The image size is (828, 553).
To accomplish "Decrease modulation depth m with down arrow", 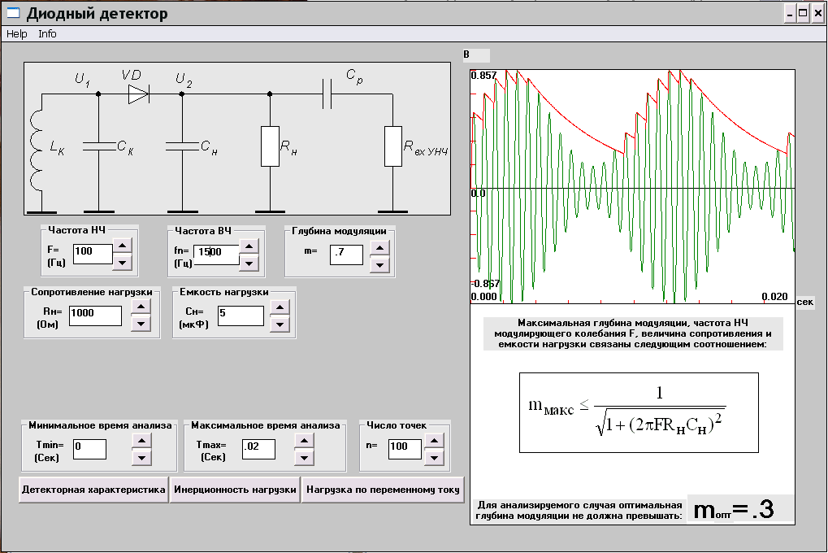I will pos(378,263).
